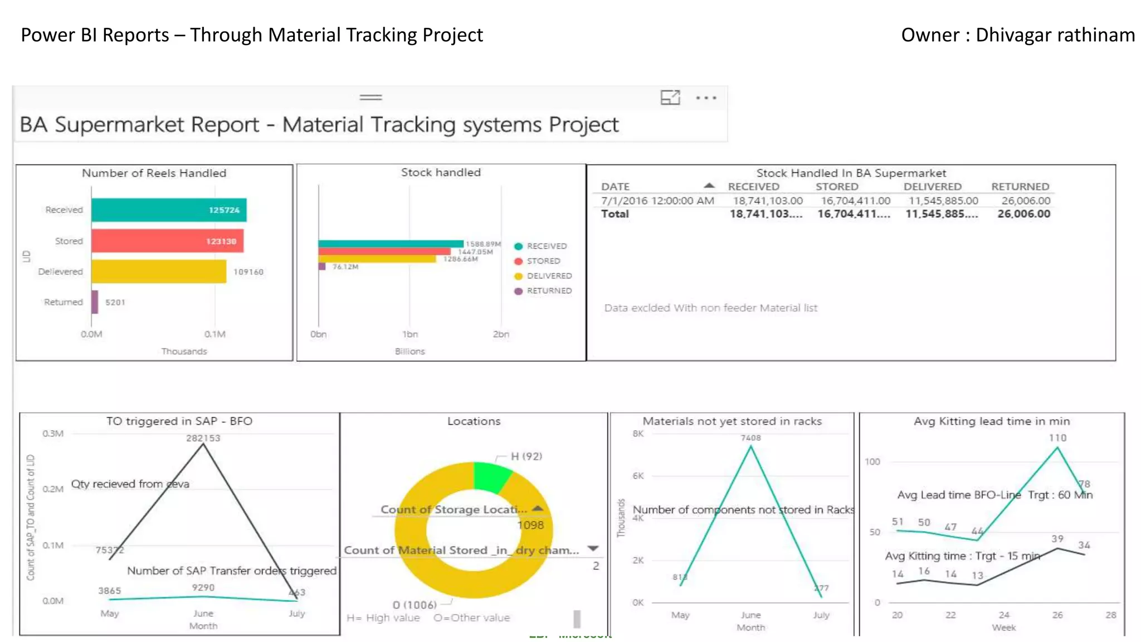Select the Delievered yellow bar

tap(159, 271)
